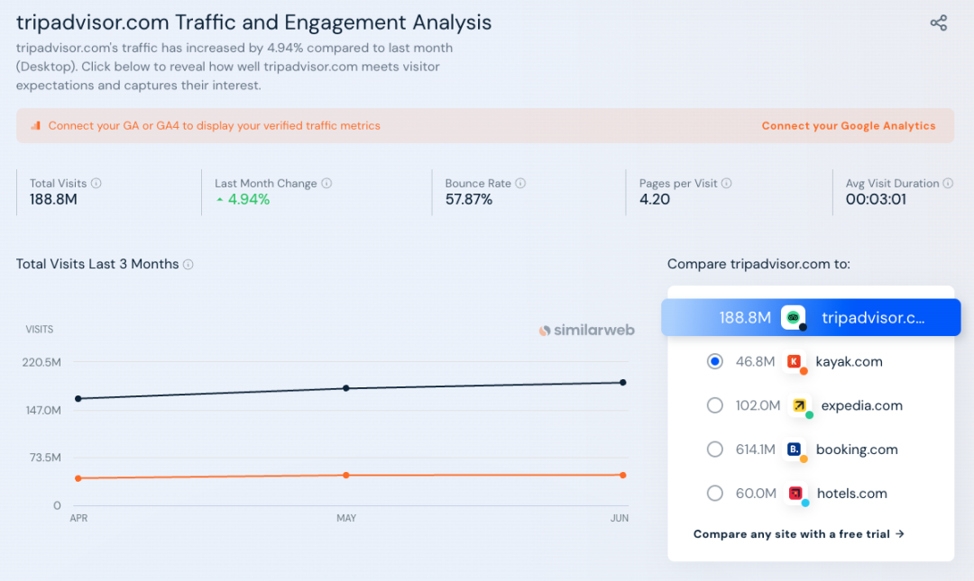Viewport: 974px width, 581px height.
Task: Click the Similarweb logo watermark on chart
Action: click(587, 331)
